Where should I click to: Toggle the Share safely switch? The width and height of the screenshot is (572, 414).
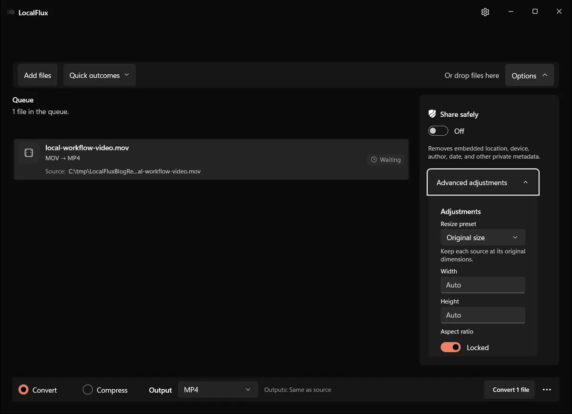(x=438, y=131)
